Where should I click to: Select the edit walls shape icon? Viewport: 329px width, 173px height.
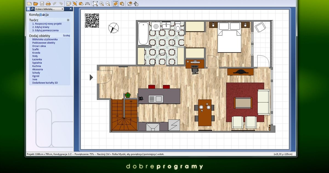pos(75,4)
